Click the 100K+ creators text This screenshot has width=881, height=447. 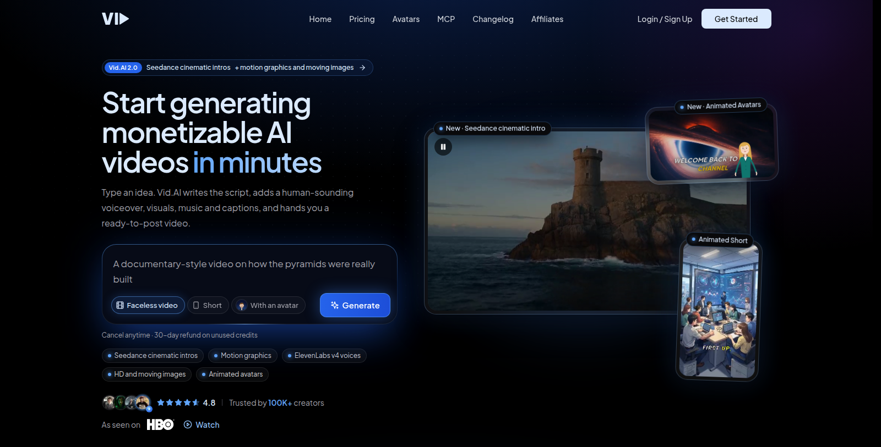click(296, 403)
